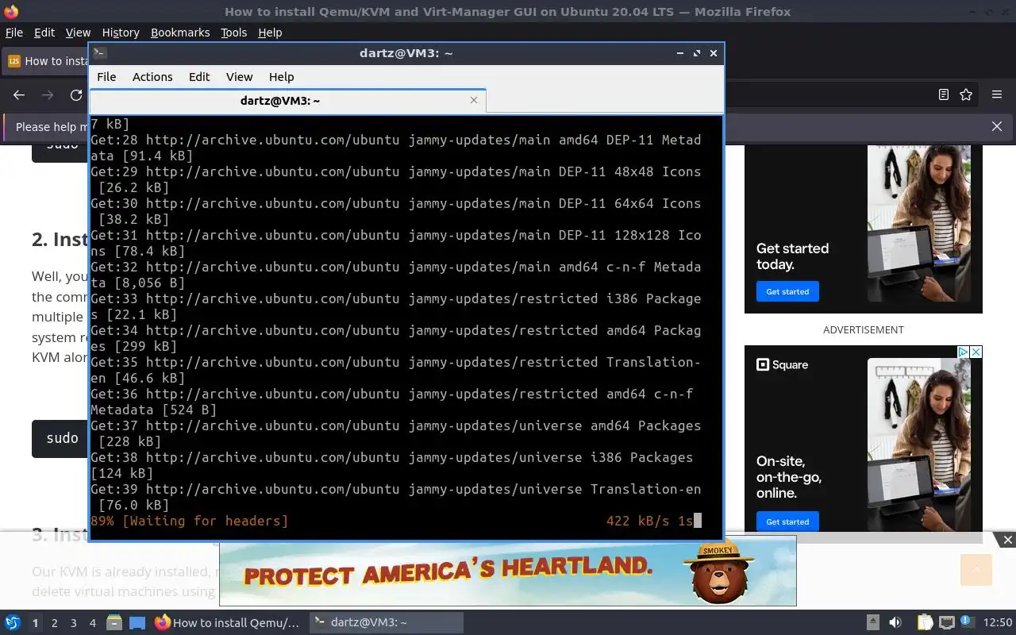Click the woman photo in the upper ad

tap(919, 223)
